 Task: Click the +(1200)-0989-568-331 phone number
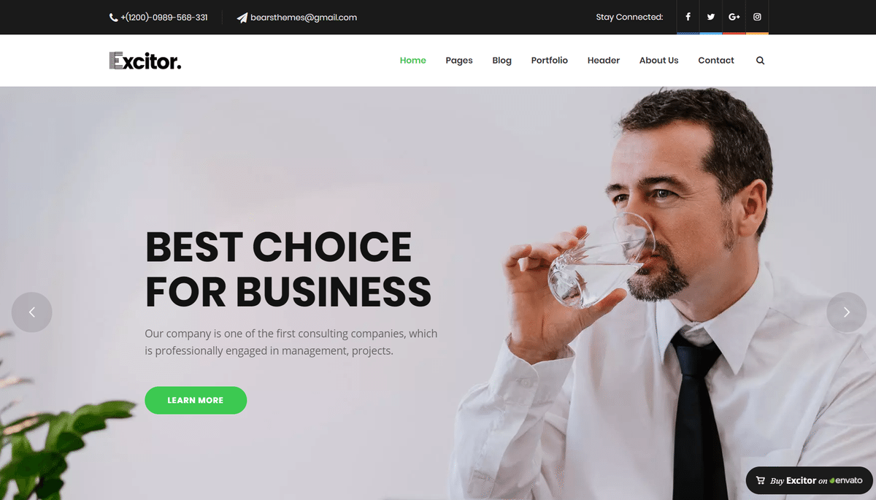pyautogui.click(x=164, y=18)
